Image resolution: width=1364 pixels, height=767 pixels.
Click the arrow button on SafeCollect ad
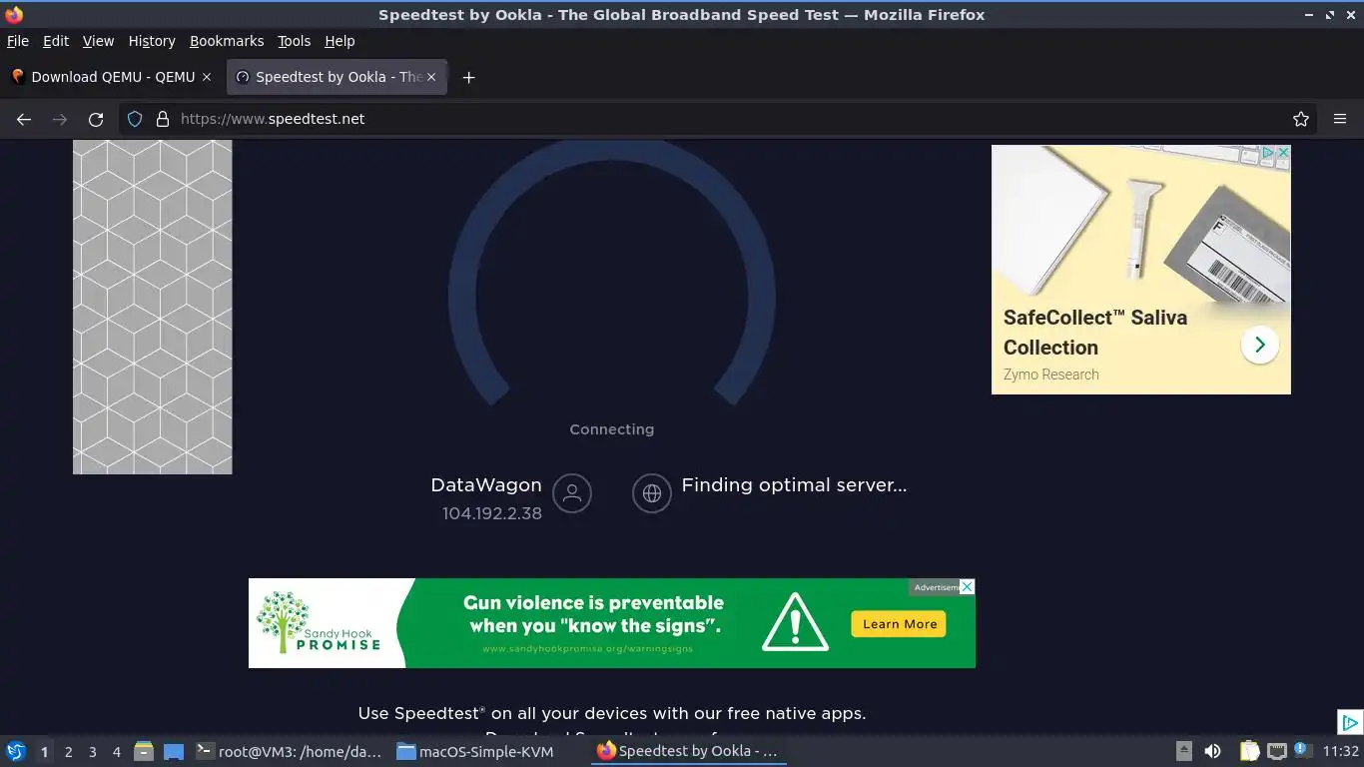pyautogui.click(x=1260, y=345)
